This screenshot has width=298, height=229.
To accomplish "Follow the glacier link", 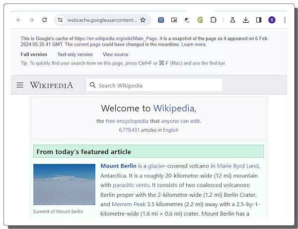I will [x=156, y=166].
